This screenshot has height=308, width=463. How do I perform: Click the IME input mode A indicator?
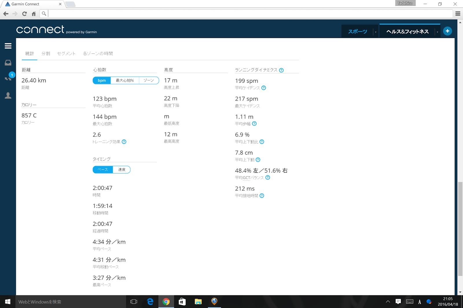(420, 302)
